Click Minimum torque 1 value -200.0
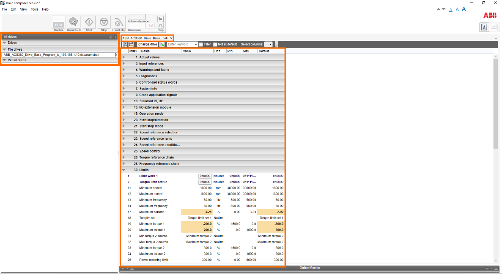The width and height of the screenshot is (502, 274). click(197, 224)
